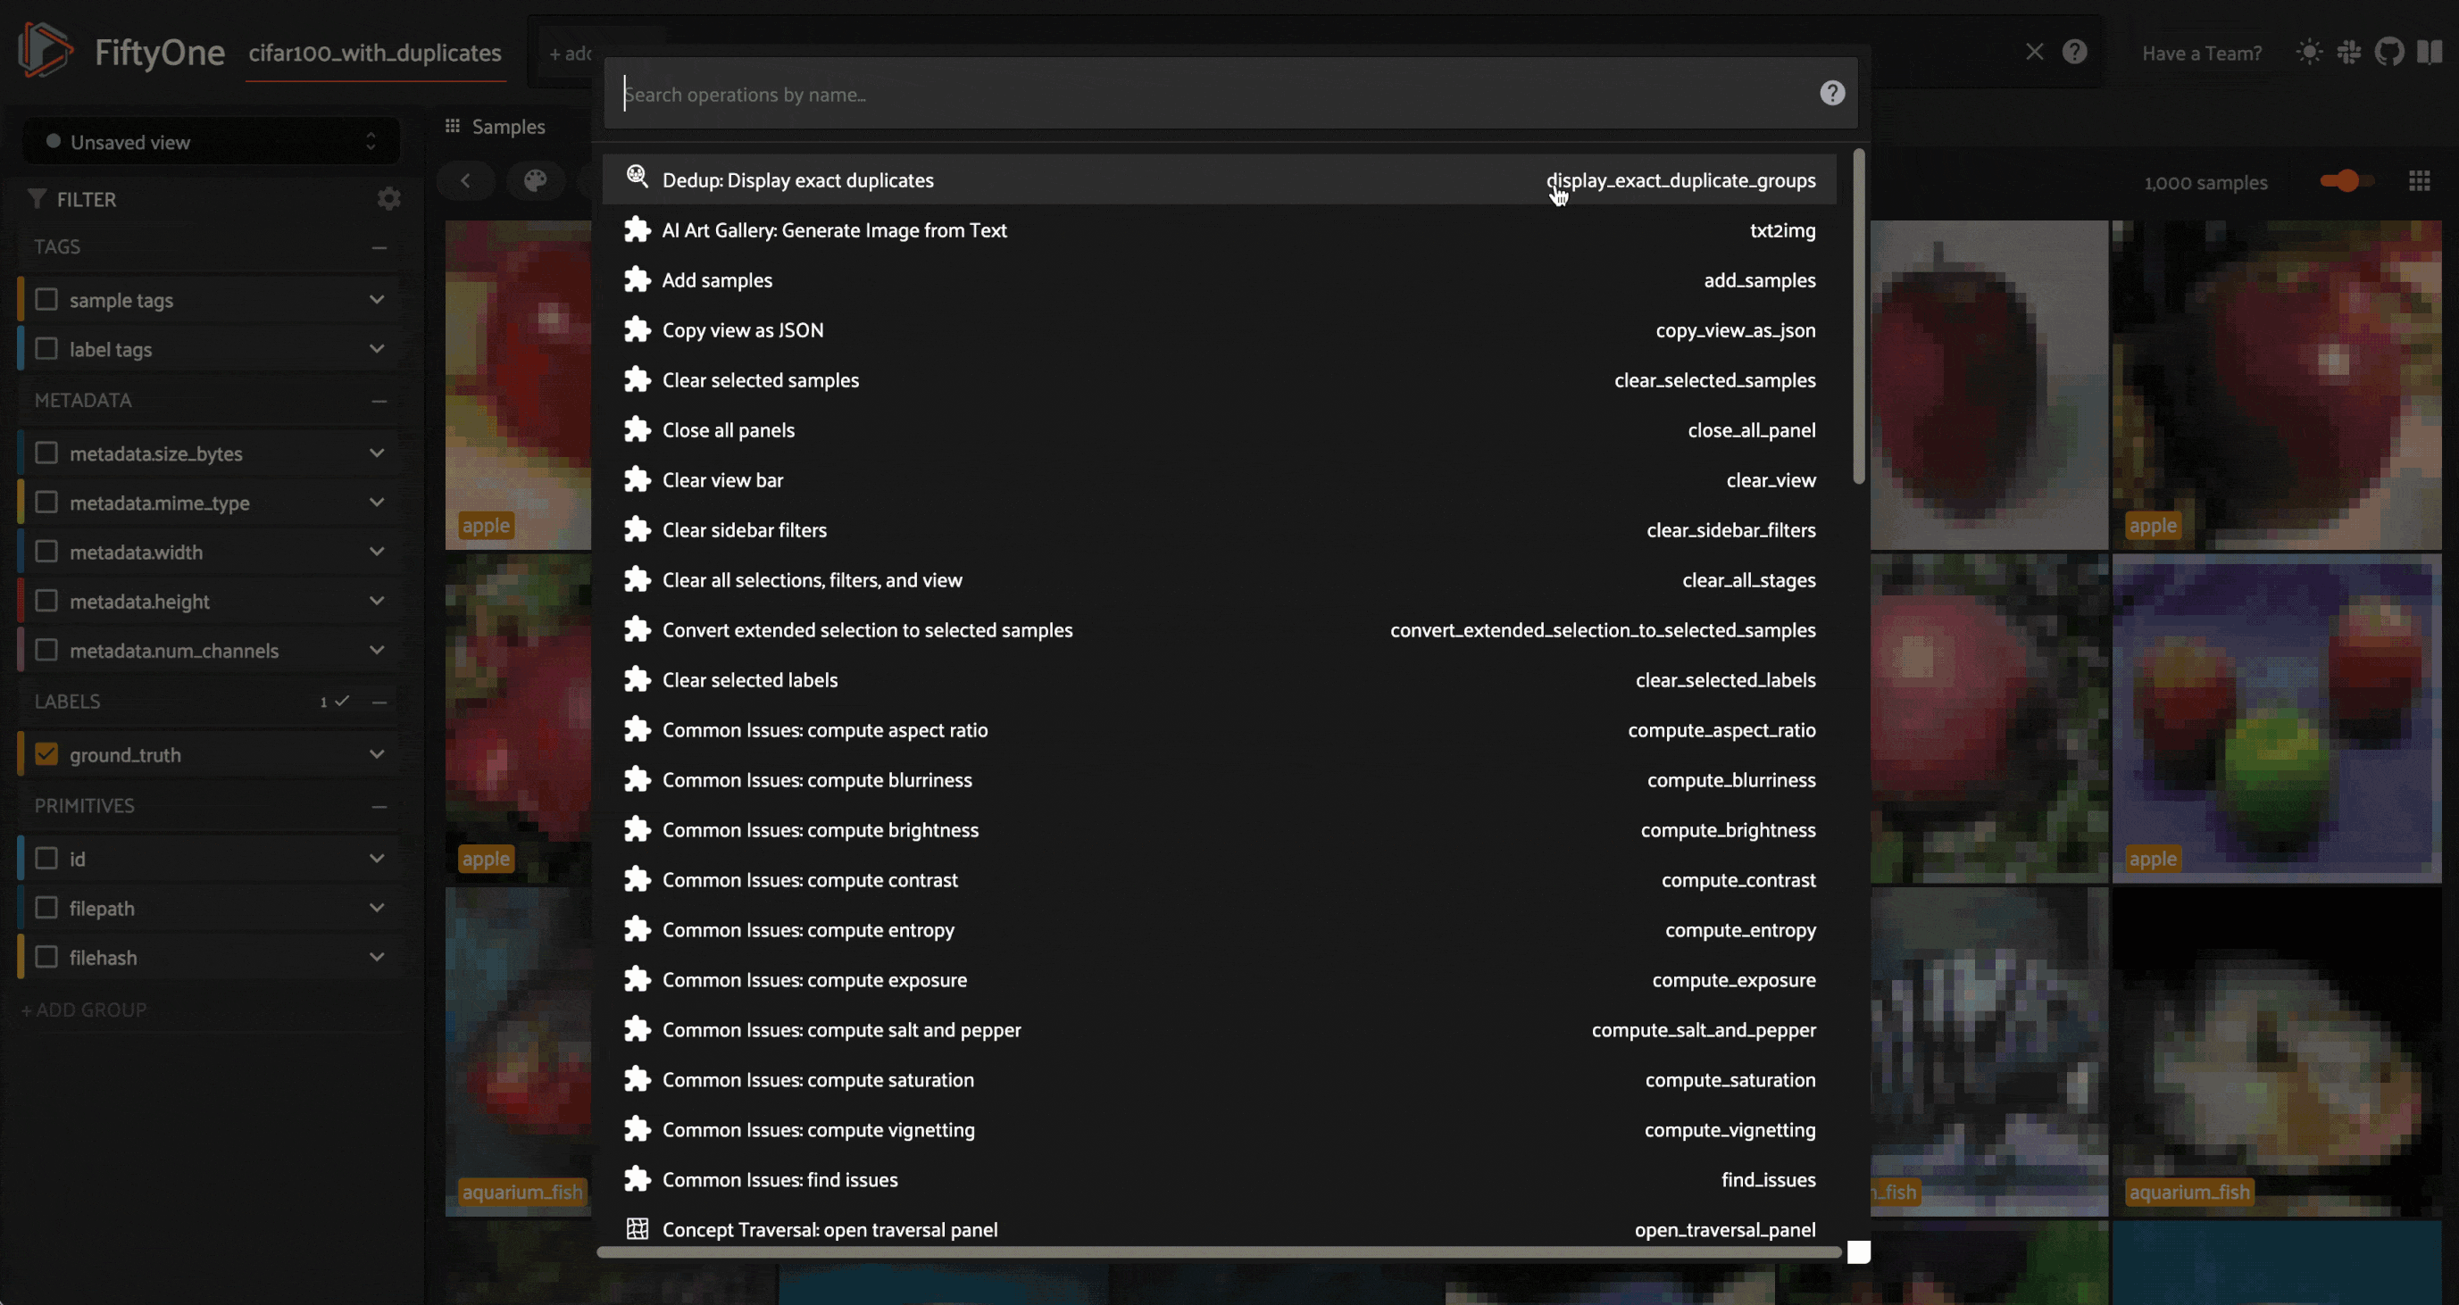Image resolution: width=2459 pixels, height=1305 pixels.
Task: Click the Have a Team? link
Action: point(2201,54)
